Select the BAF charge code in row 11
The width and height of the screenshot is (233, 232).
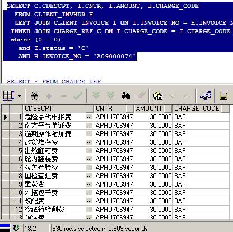click(x=201, y=201)
